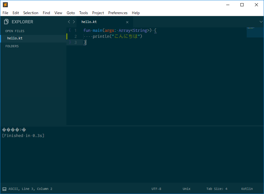The height and width of the screenshot is (194, 264).
Task: Click the OPEN FILES section header
Action: pos(15,31)
